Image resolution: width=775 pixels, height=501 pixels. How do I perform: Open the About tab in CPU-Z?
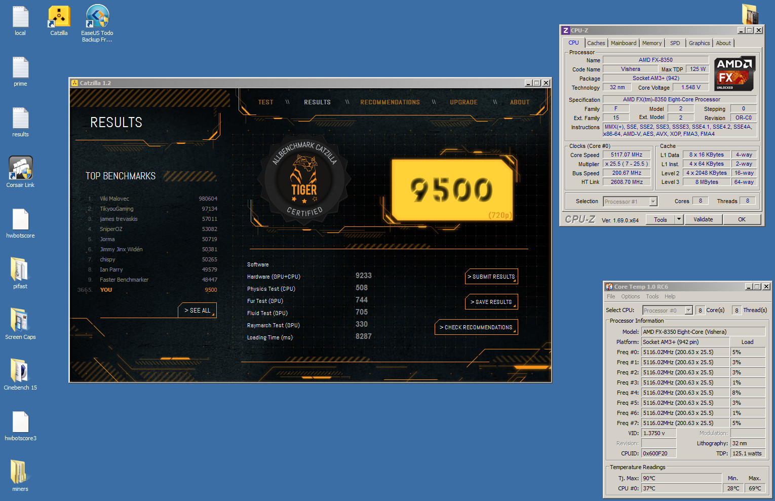point(723,43)
